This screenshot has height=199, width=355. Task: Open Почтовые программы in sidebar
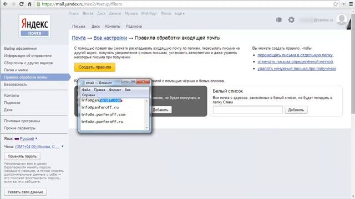point(22,121)
